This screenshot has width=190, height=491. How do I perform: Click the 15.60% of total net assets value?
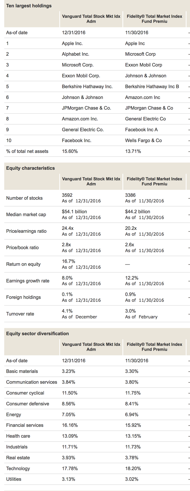[70, 151]
